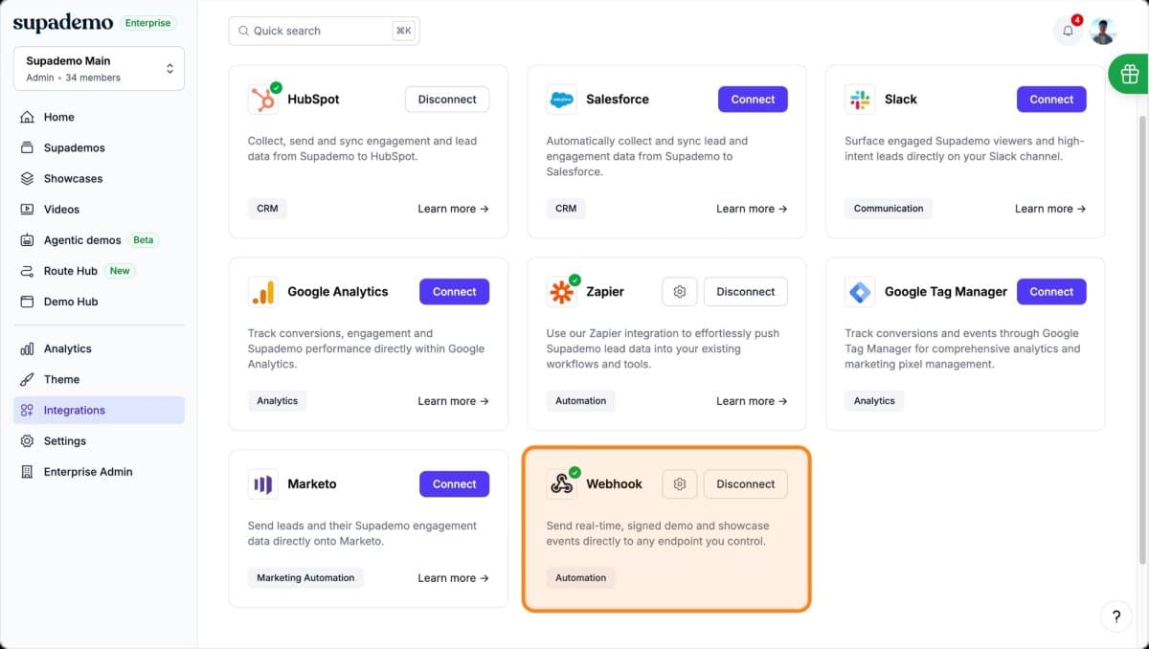The image size is (1149, 649).
Task: Click the Beta badge beside Agentic demos
Action: (x=144, y=240)
